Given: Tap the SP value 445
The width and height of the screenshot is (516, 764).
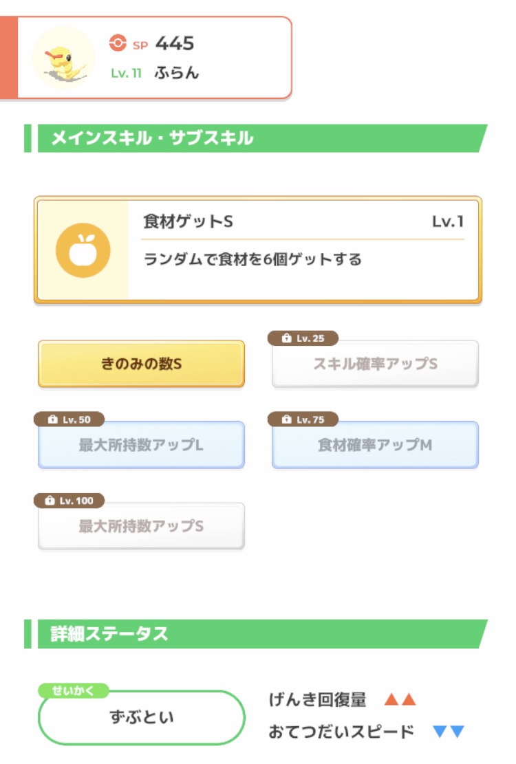Looking at the screenshot, I should pyautogui.click(x=175, y=43).
